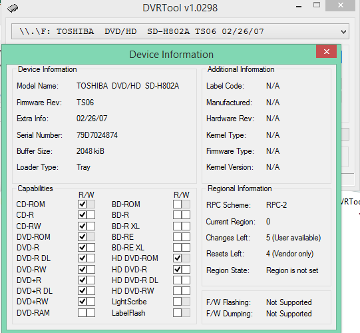Toggle CD-R write checkbox
The width and height of the screenshot is (360, 333).
[x=90, y=215]
